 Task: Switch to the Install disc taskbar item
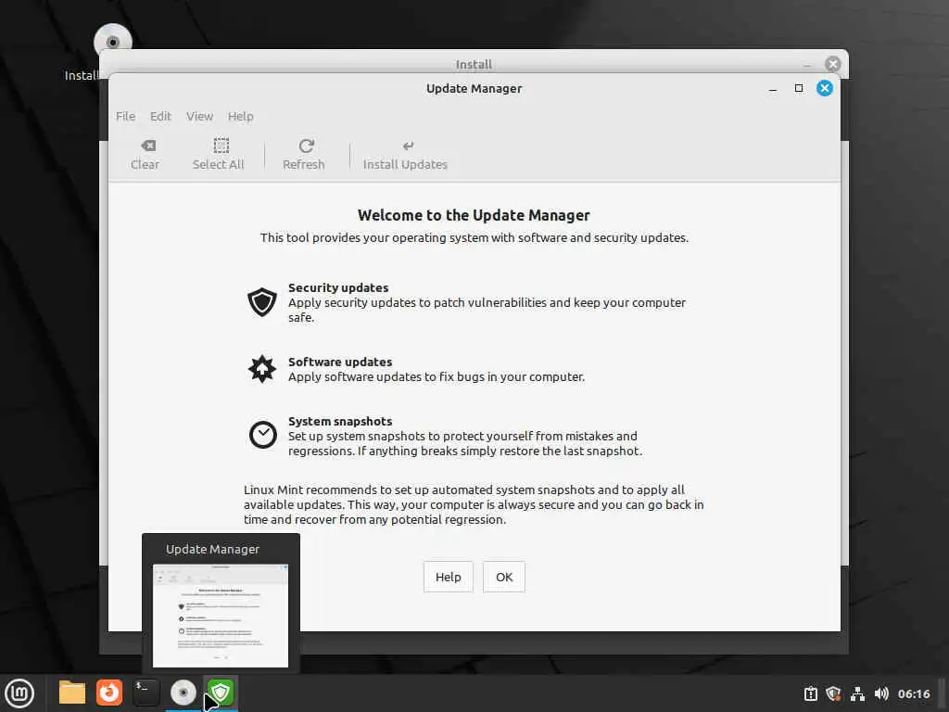(x=183, y=693)
